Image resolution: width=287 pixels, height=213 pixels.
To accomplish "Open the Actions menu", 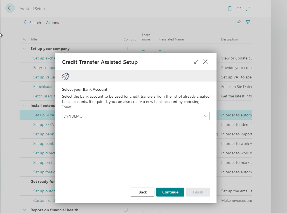I will pos(52,23).
